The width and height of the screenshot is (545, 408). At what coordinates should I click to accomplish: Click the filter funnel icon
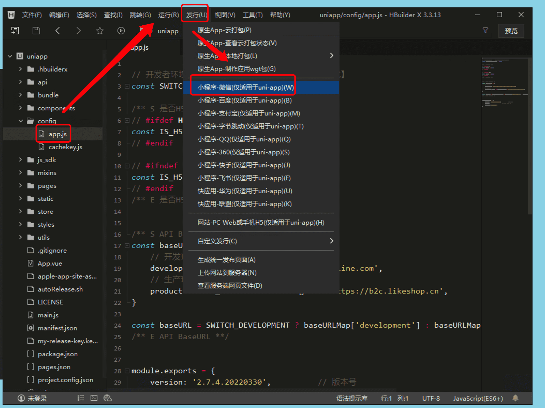point(485,31)
